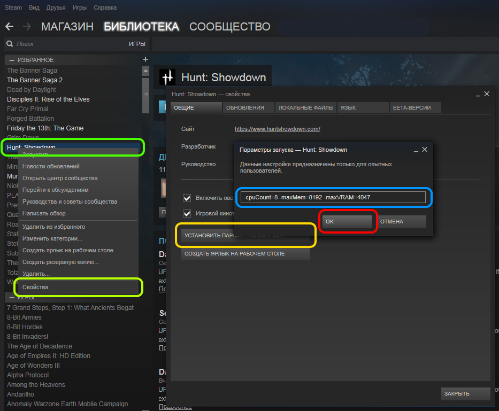Select Anomaly Warzone Earth Mobile Campaign
Image resolution: width=499 pixels, height=411 pixels.
67,404
